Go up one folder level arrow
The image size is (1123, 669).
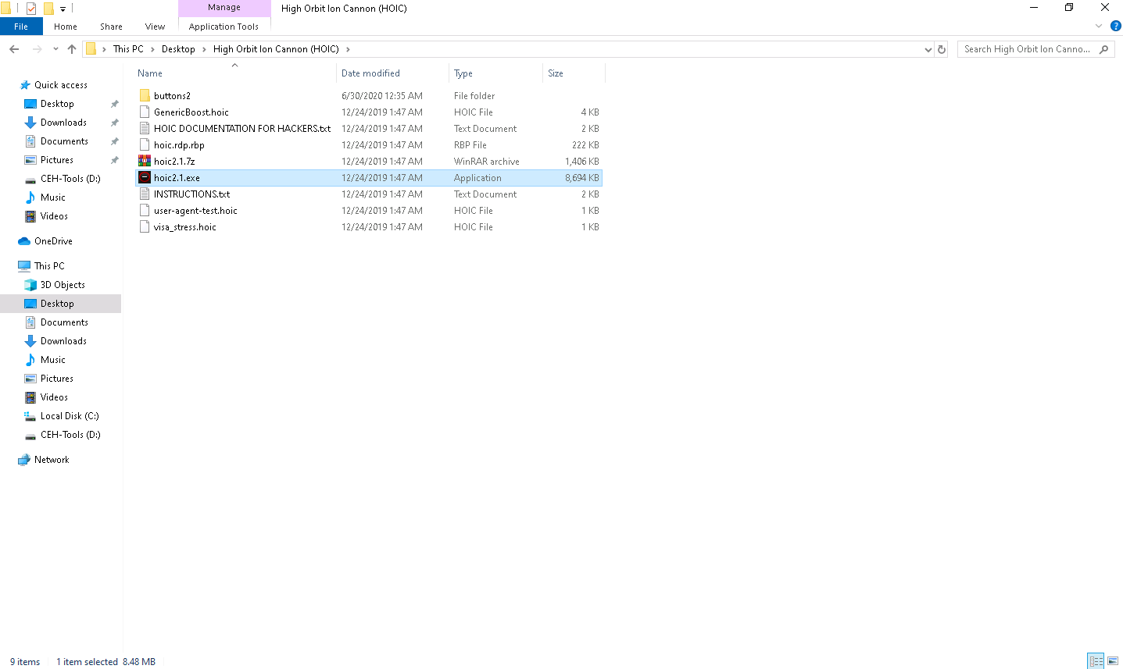[x=72, y=49]
